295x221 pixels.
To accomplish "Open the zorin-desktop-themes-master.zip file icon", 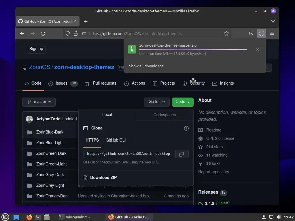I will coord(132,49).
